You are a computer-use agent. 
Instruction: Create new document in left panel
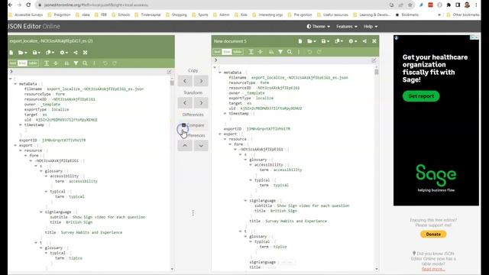click(x=11, y=53)
